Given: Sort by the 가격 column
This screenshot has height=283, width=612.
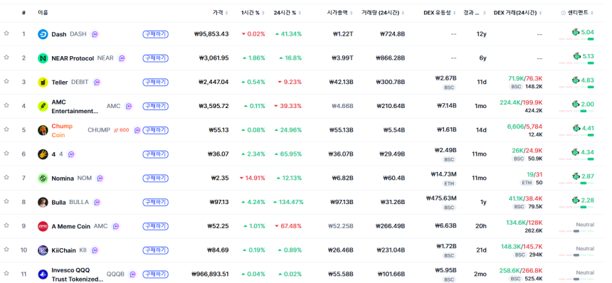Looking at the screenshot, I should click(220, 13).
